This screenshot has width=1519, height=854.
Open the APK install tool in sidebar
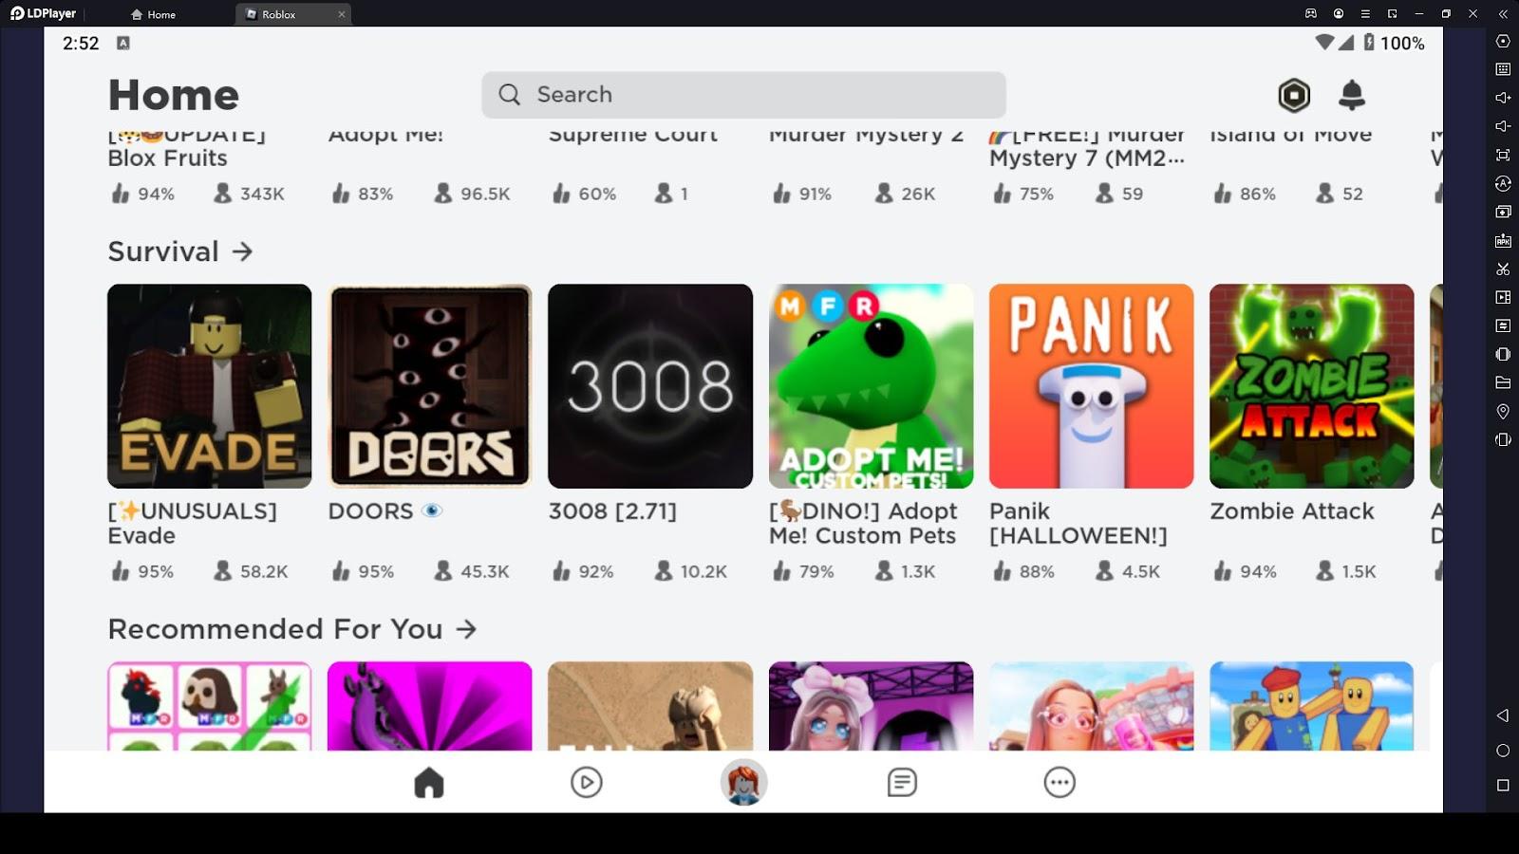pos(1503,241)
